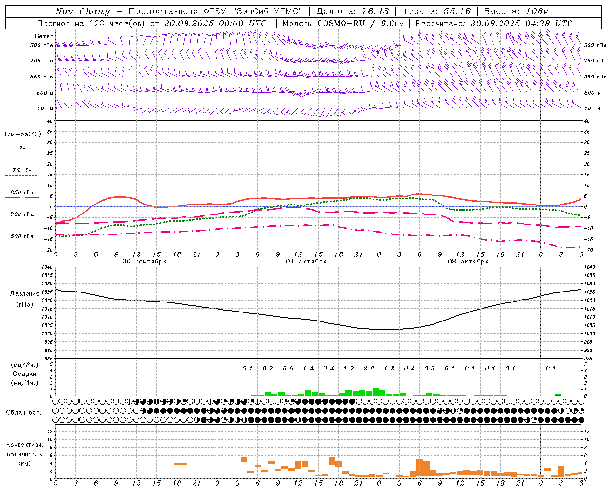Viewport: 609px width, 487px height.
Task: Click the 1.4 precipitation value
Action: tap(308, 368)
